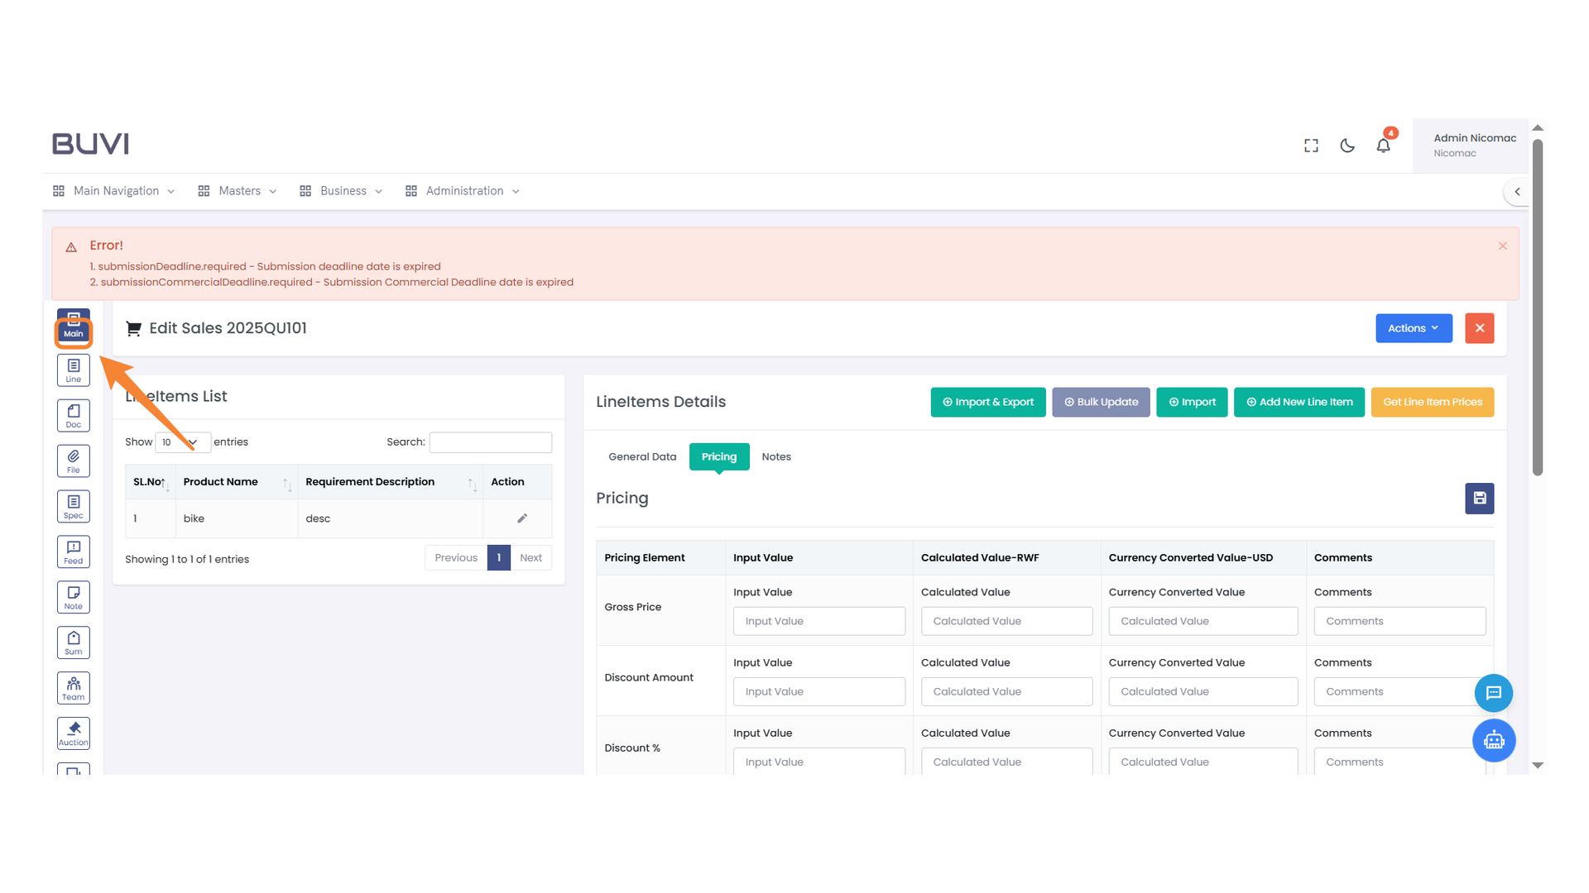Open the Auction sidebar icon
The image size is (1589, 893).
point(74,733)
